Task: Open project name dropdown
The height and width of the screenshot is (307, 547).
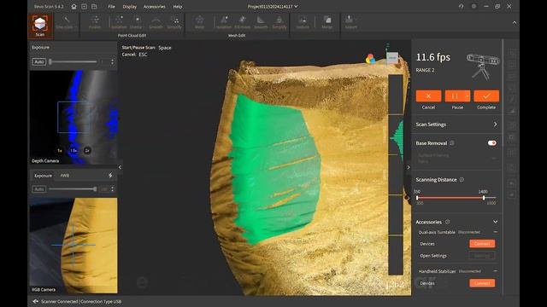Action: pyautogui.click(x=297, y=6)
